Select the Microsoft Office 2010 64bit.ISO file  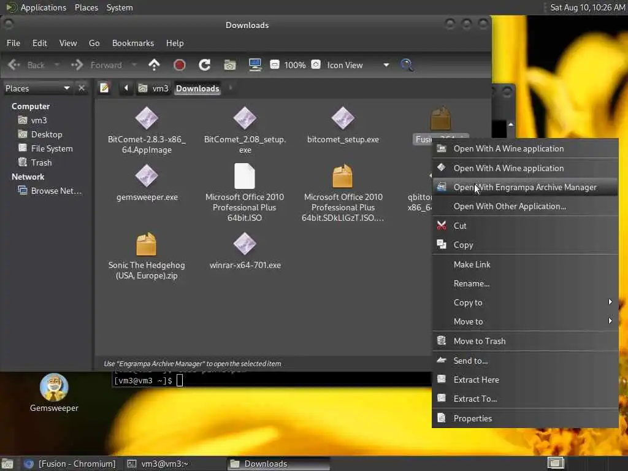coord(245,176)
